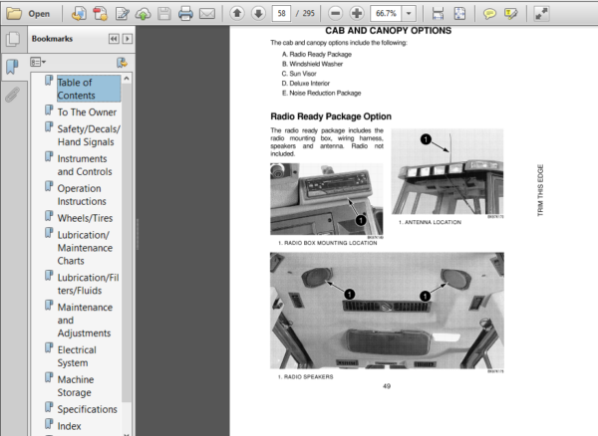Toggle the Bookmarks side panel icon

point(12,67)
